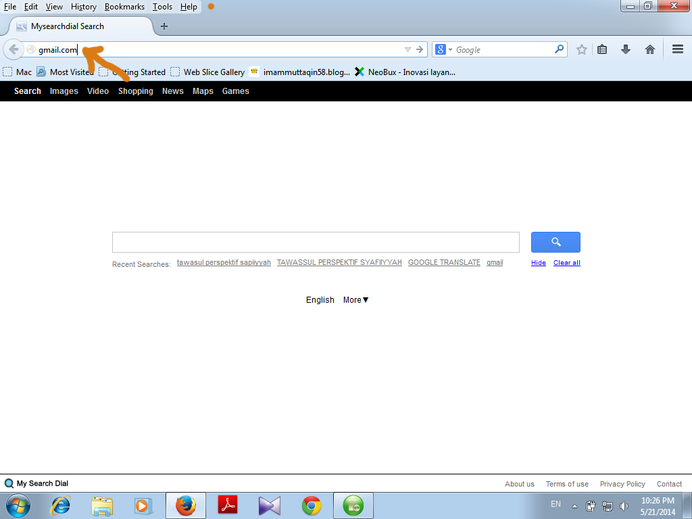Click the back navigation arrow
The height and width of the screenshot is (519, 692).
click(x=12, y=49)
